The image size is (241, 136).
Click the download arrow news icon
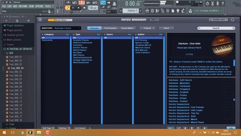point(190,11)
